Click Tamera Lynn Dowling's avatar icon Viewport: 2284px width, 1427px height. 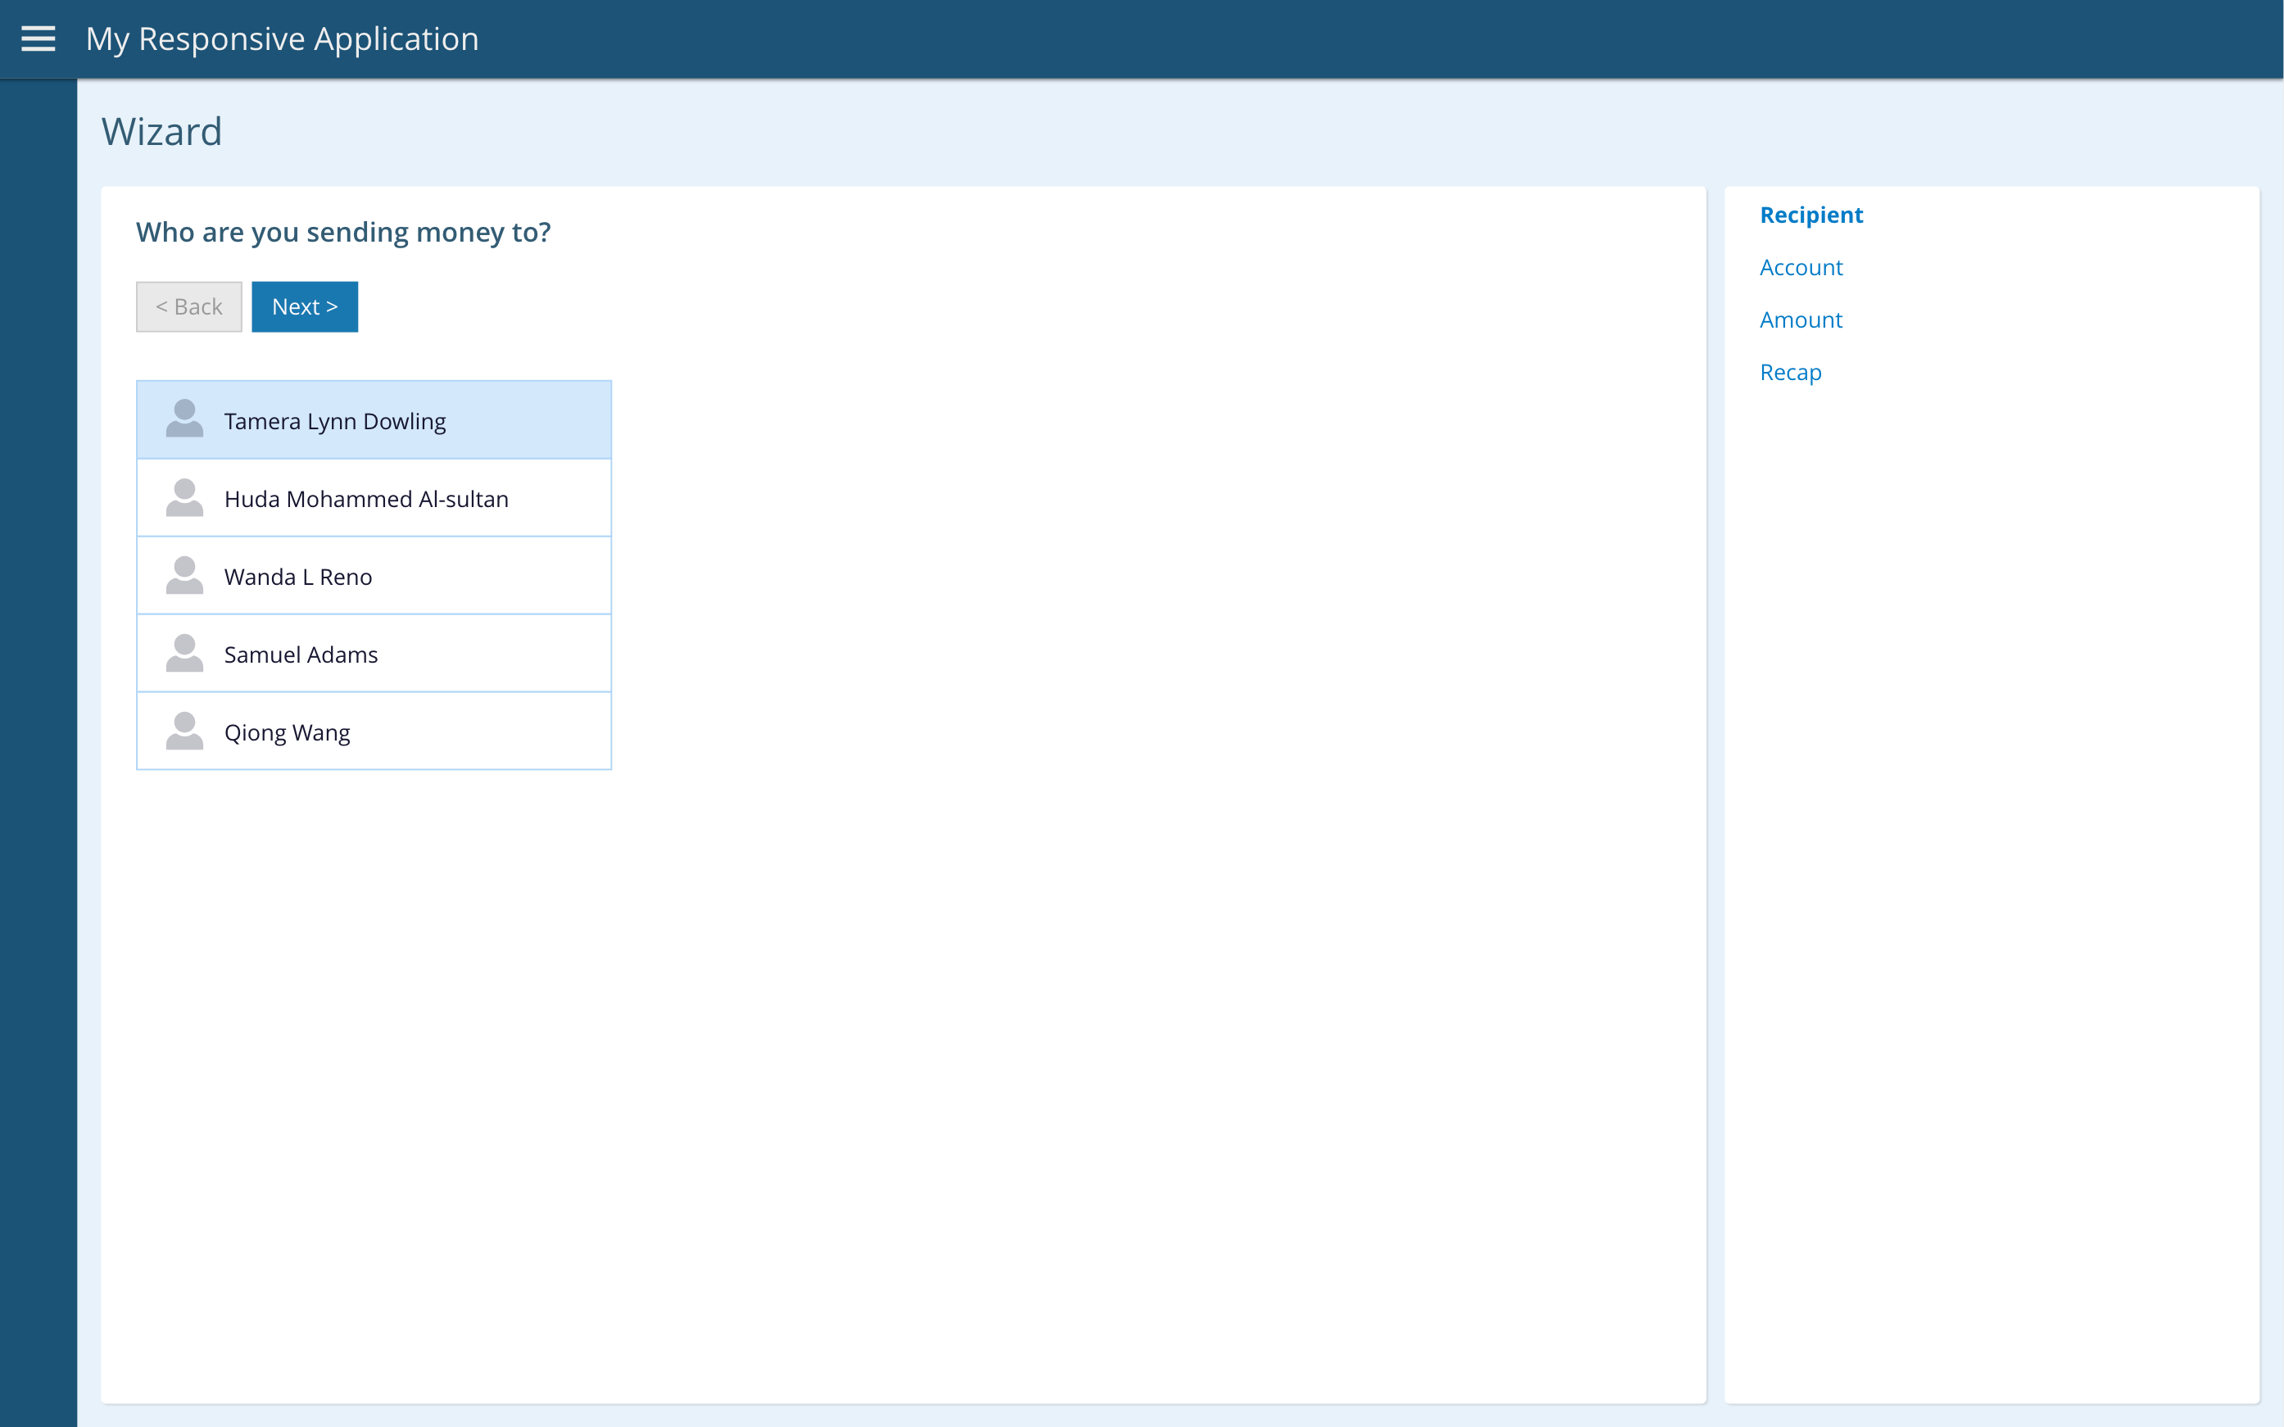(x=184, y=419)
